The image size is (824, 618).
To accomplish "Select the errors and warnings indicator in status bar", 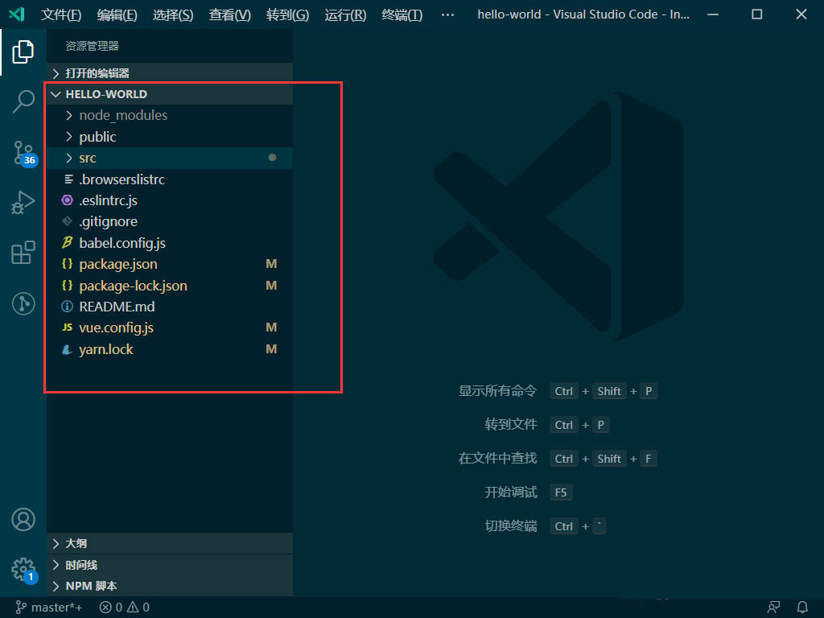I will [124, 607].
